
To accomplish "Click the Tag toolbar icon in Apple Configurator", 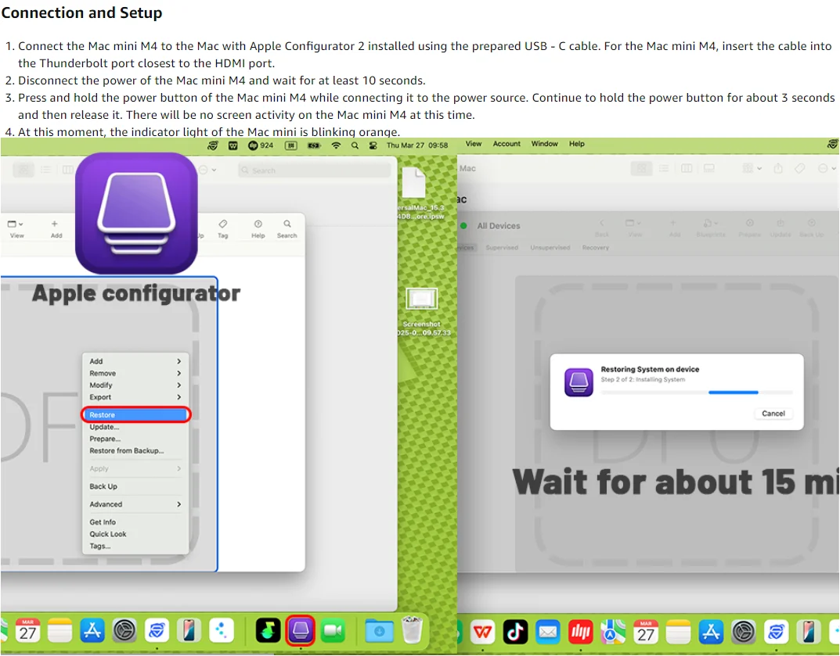I will (223, 228).
